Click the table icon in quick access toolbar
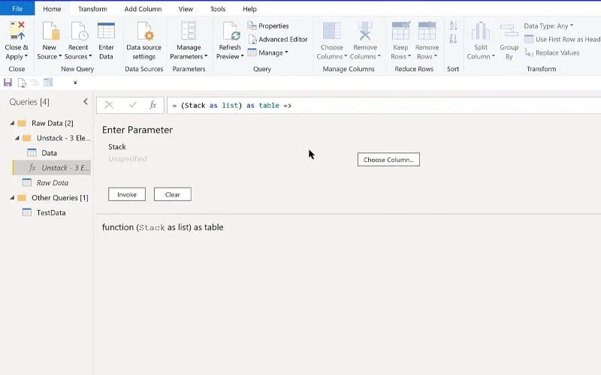This screenshot has width=601, height=375. pyautogui.click(x=48, y=82)
